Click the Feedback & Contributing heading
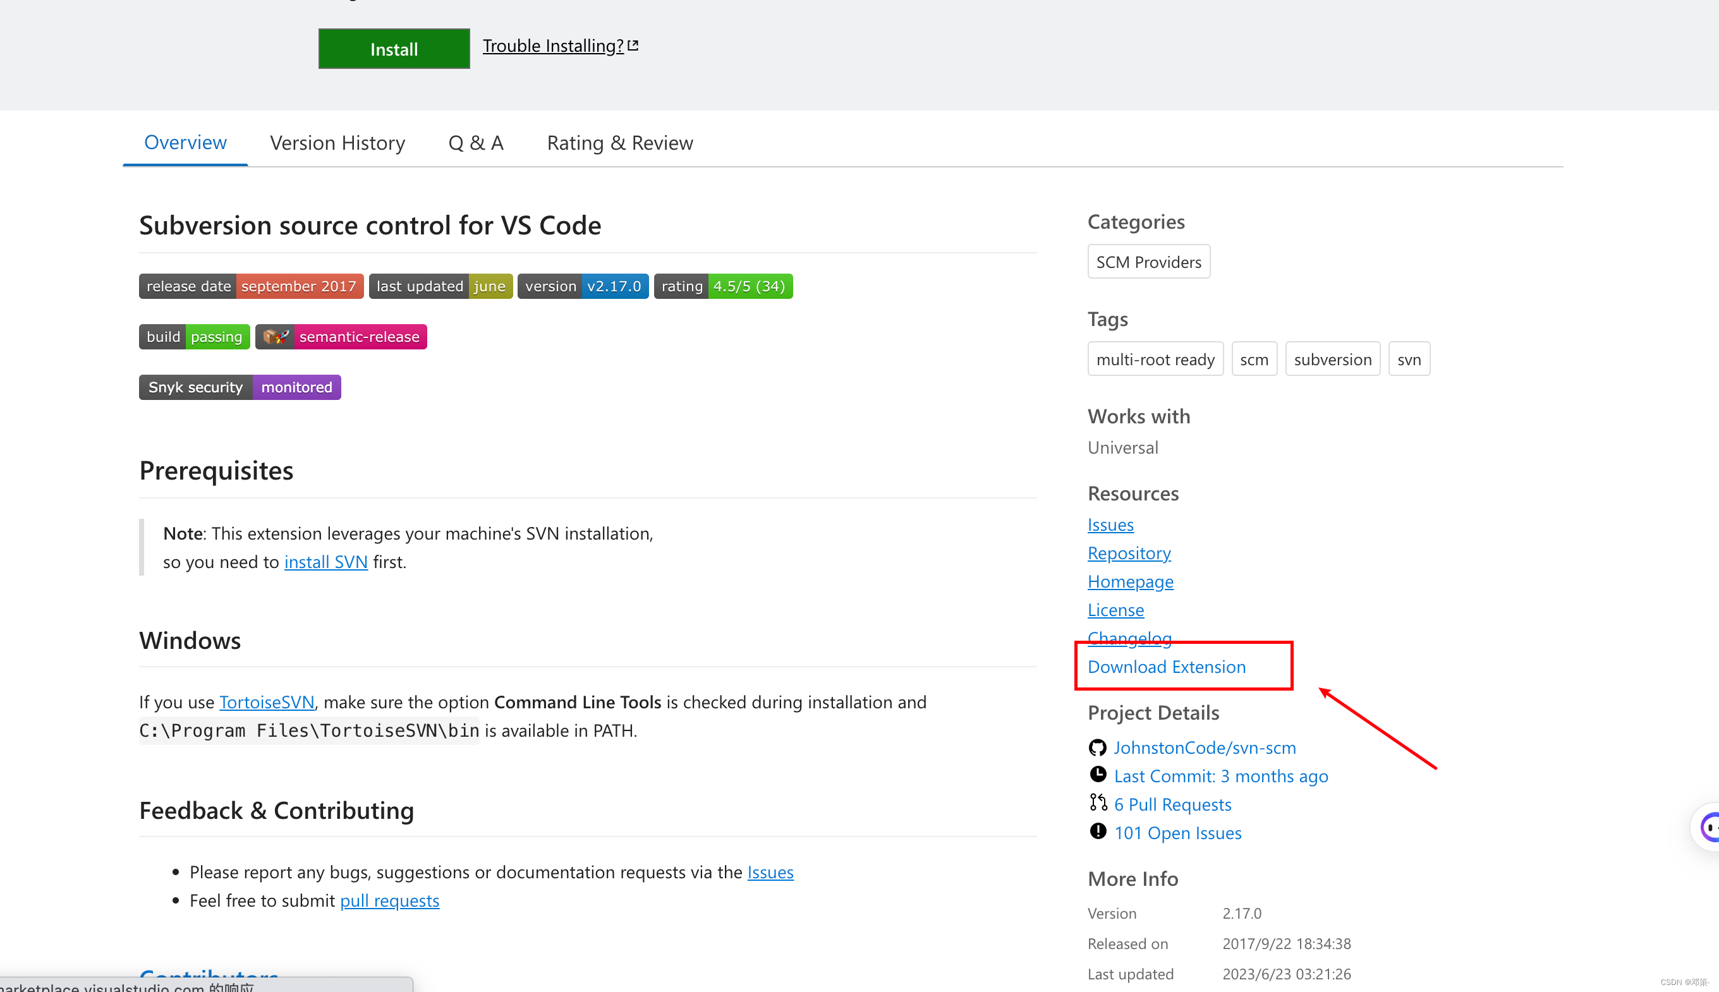 (277, 811)
